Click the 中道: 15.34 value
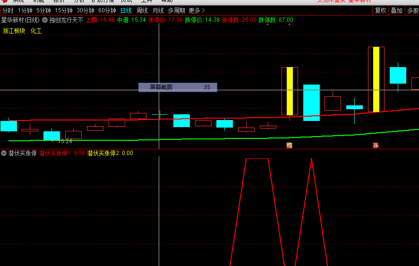 tap(131, 20)
